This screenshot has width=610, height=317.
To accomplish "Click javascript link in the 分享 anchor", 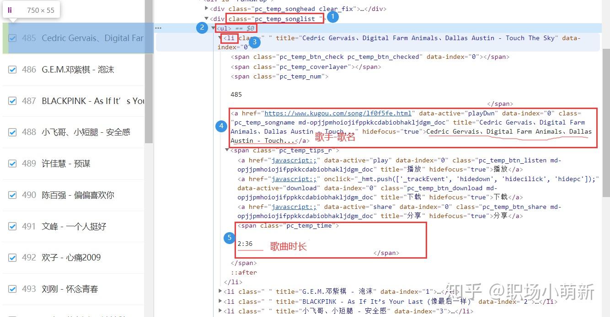I will (x=294, y=207).
